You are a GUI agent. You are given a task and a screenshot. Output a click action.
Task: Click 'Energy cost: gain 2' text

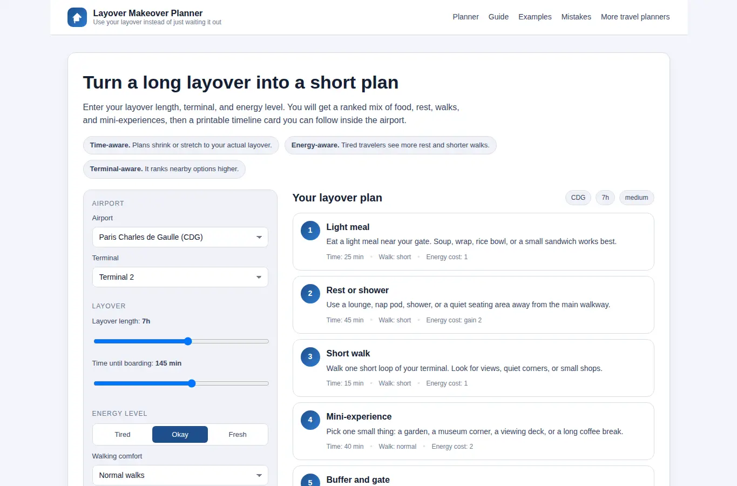[454, 320]
